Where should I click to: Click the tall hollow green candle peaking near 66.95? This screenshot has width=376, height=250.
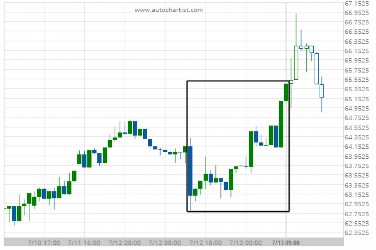tap(296, 62)
